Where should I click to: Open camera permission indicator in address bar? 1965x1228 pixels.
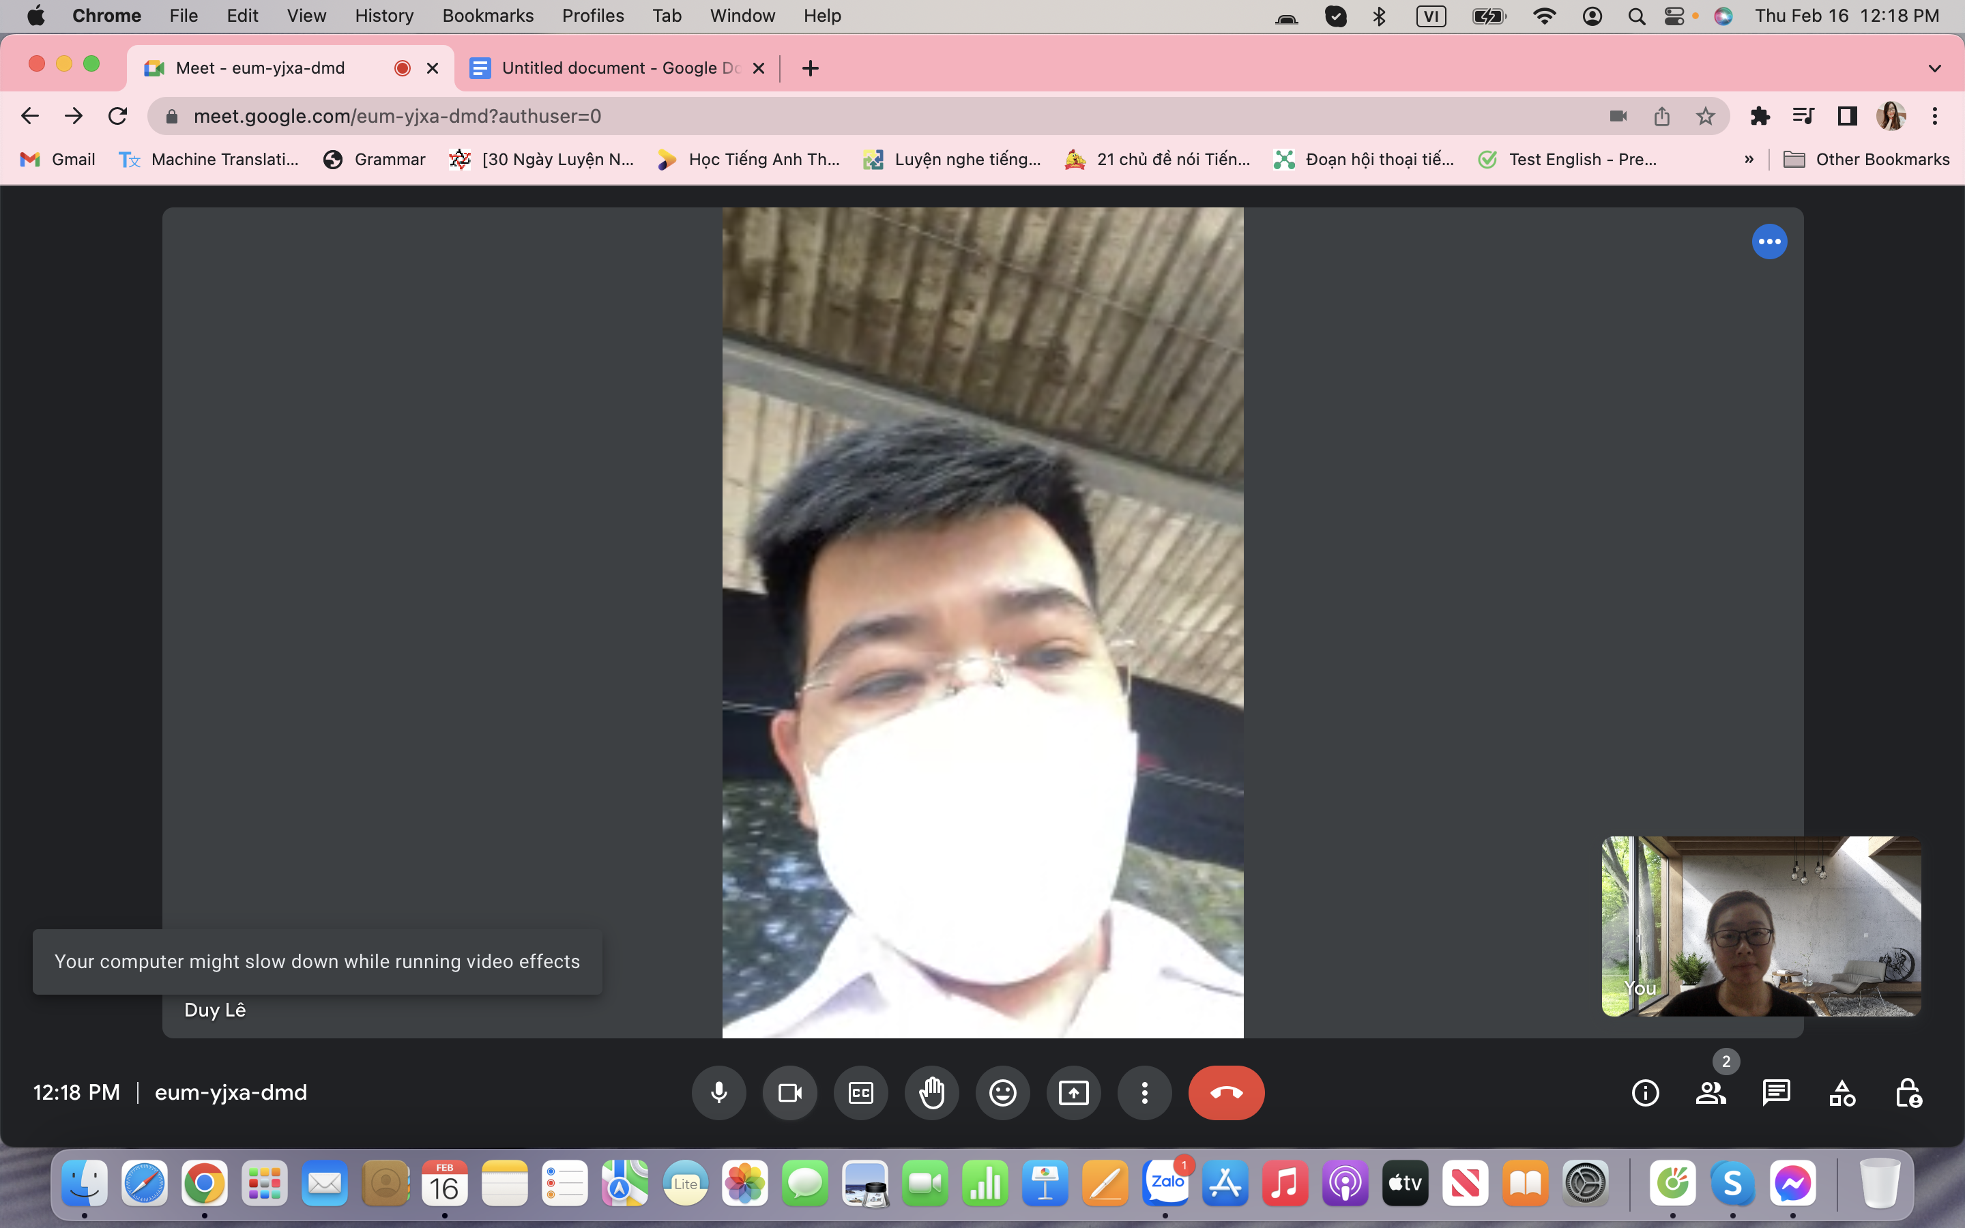(x=1618, y=116)
